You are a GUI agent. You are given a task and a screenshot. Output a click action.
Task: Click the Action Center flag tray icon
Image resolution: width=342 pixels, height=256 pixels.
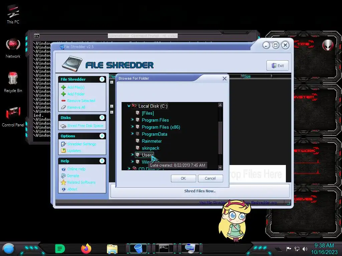pos(289,249)
